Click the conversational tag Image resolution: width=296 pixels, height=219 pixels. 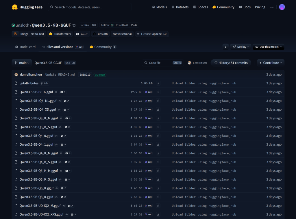pos(122,34)
